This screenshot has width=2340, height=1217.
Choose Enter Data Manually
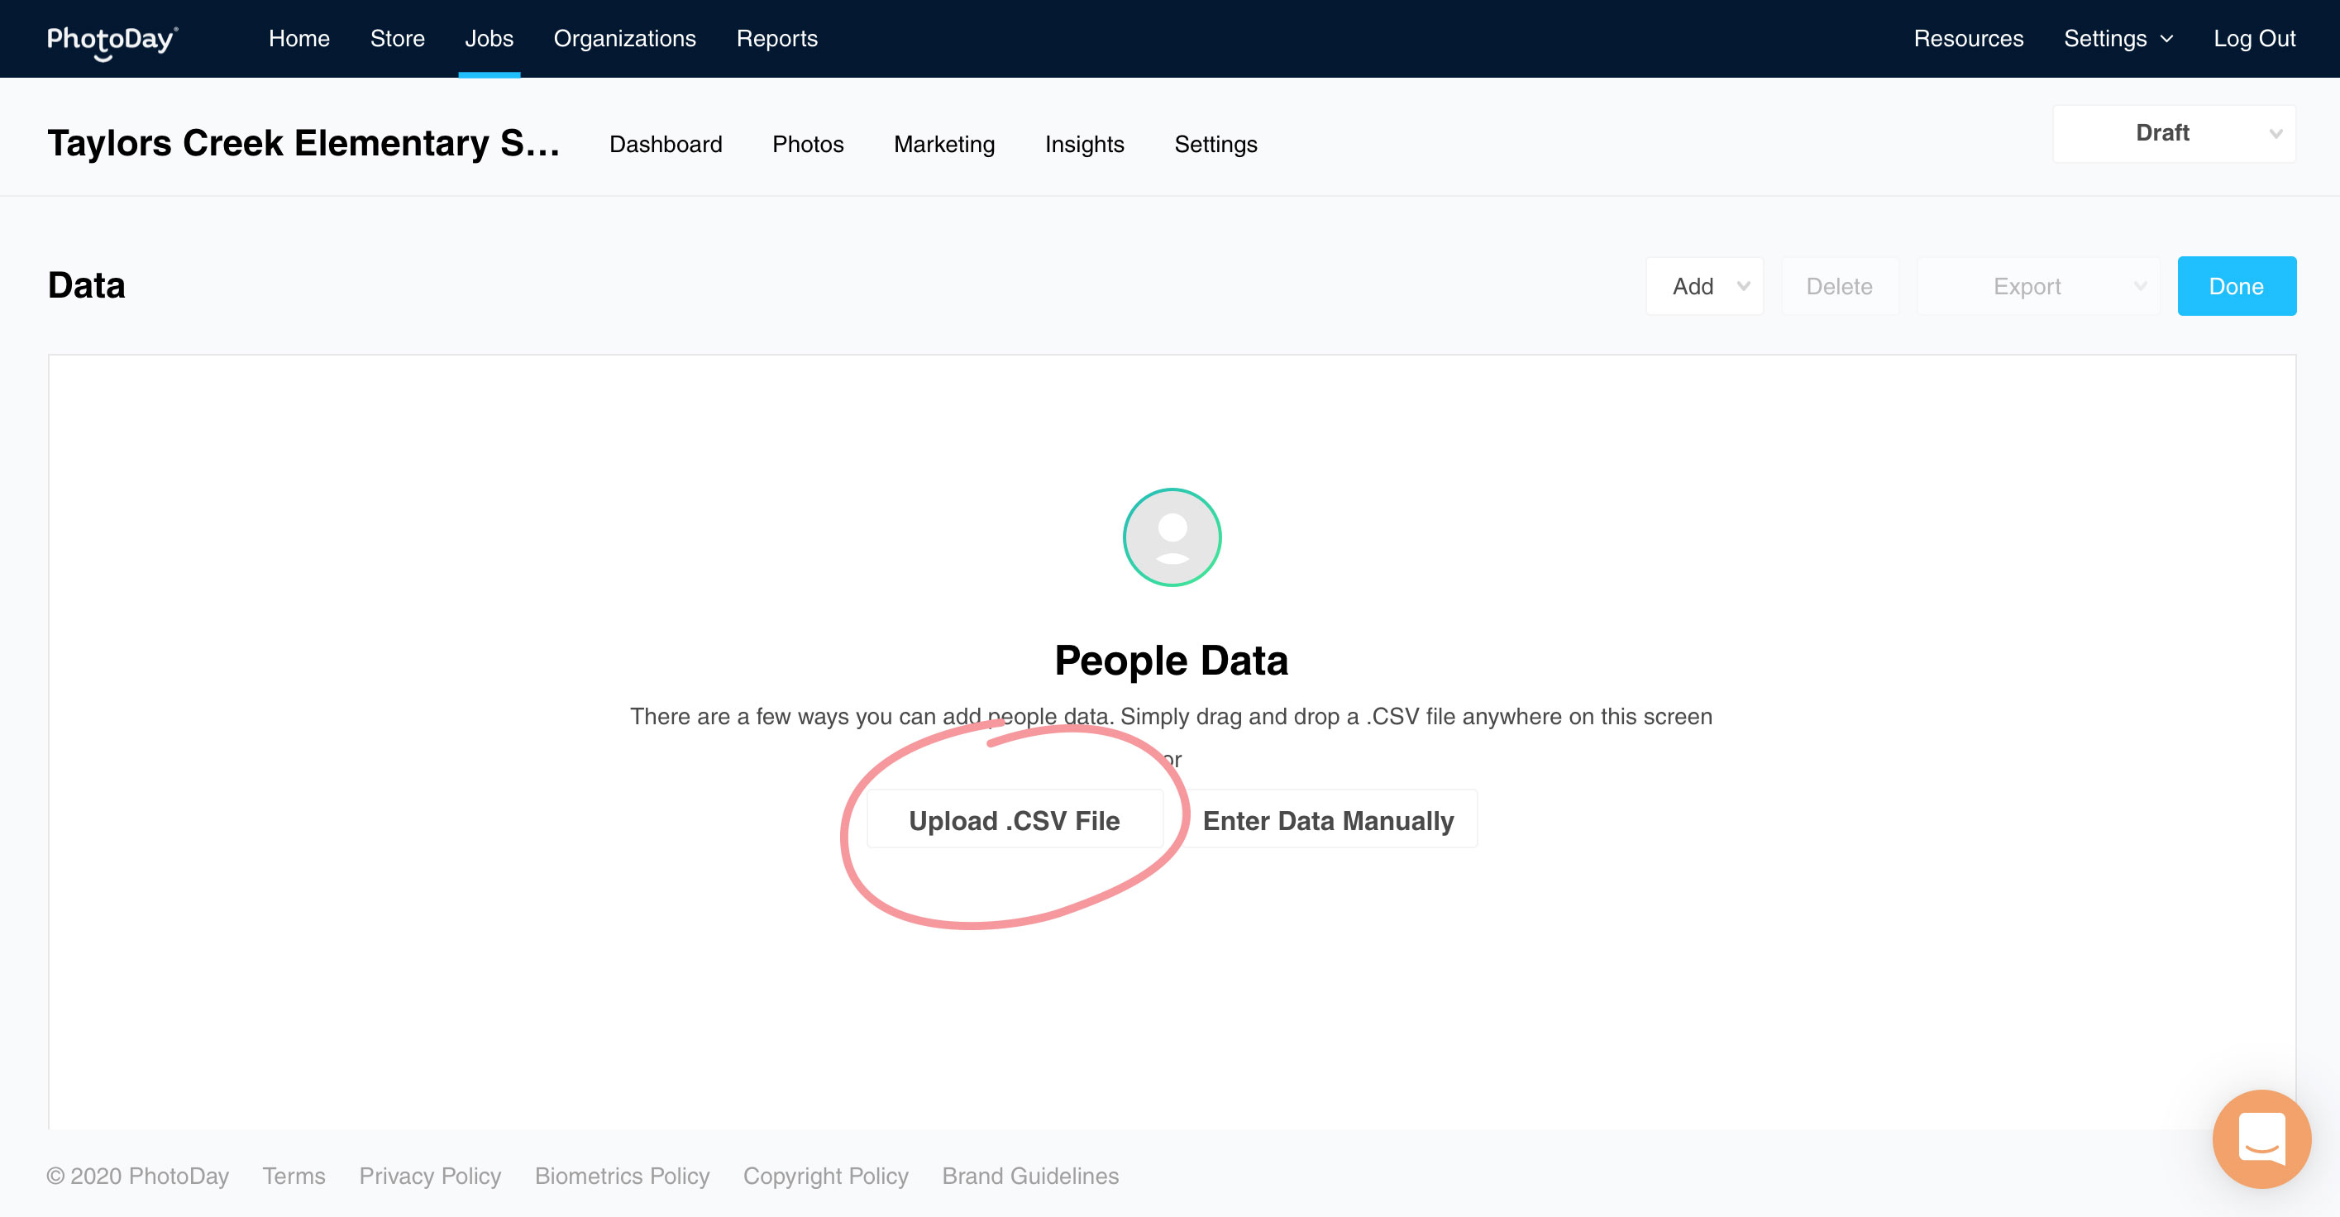tap(1327, 820)
